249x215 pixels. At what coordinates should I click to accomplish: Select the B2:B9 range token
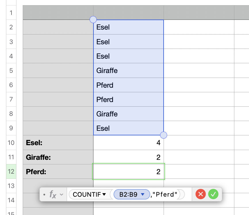(129, 195)
